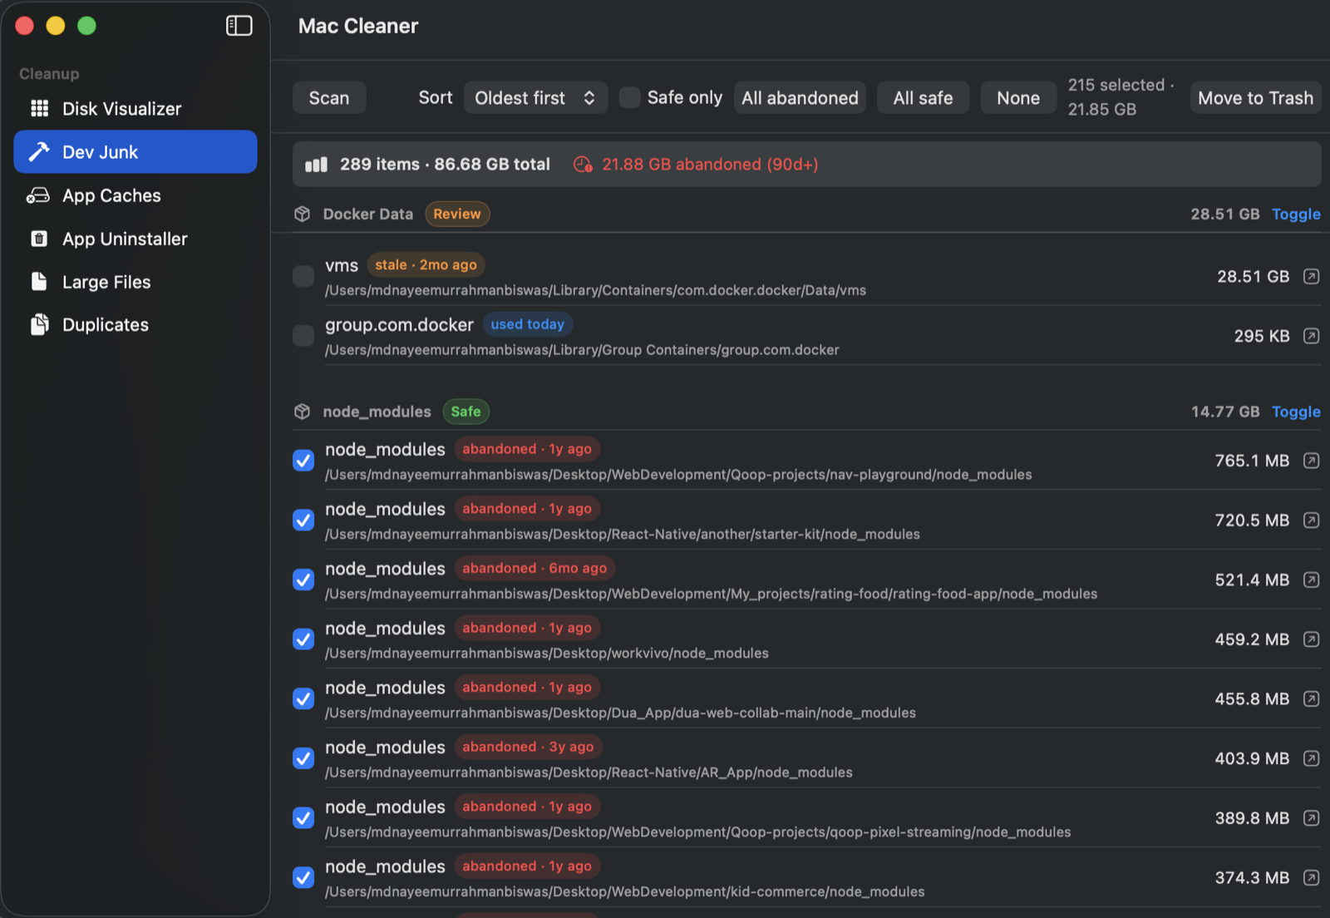Image resolution: width=1330 pixels, height=918 pixels.
Task: Enable the Safe only checkbox
Action: click(630, 98)
